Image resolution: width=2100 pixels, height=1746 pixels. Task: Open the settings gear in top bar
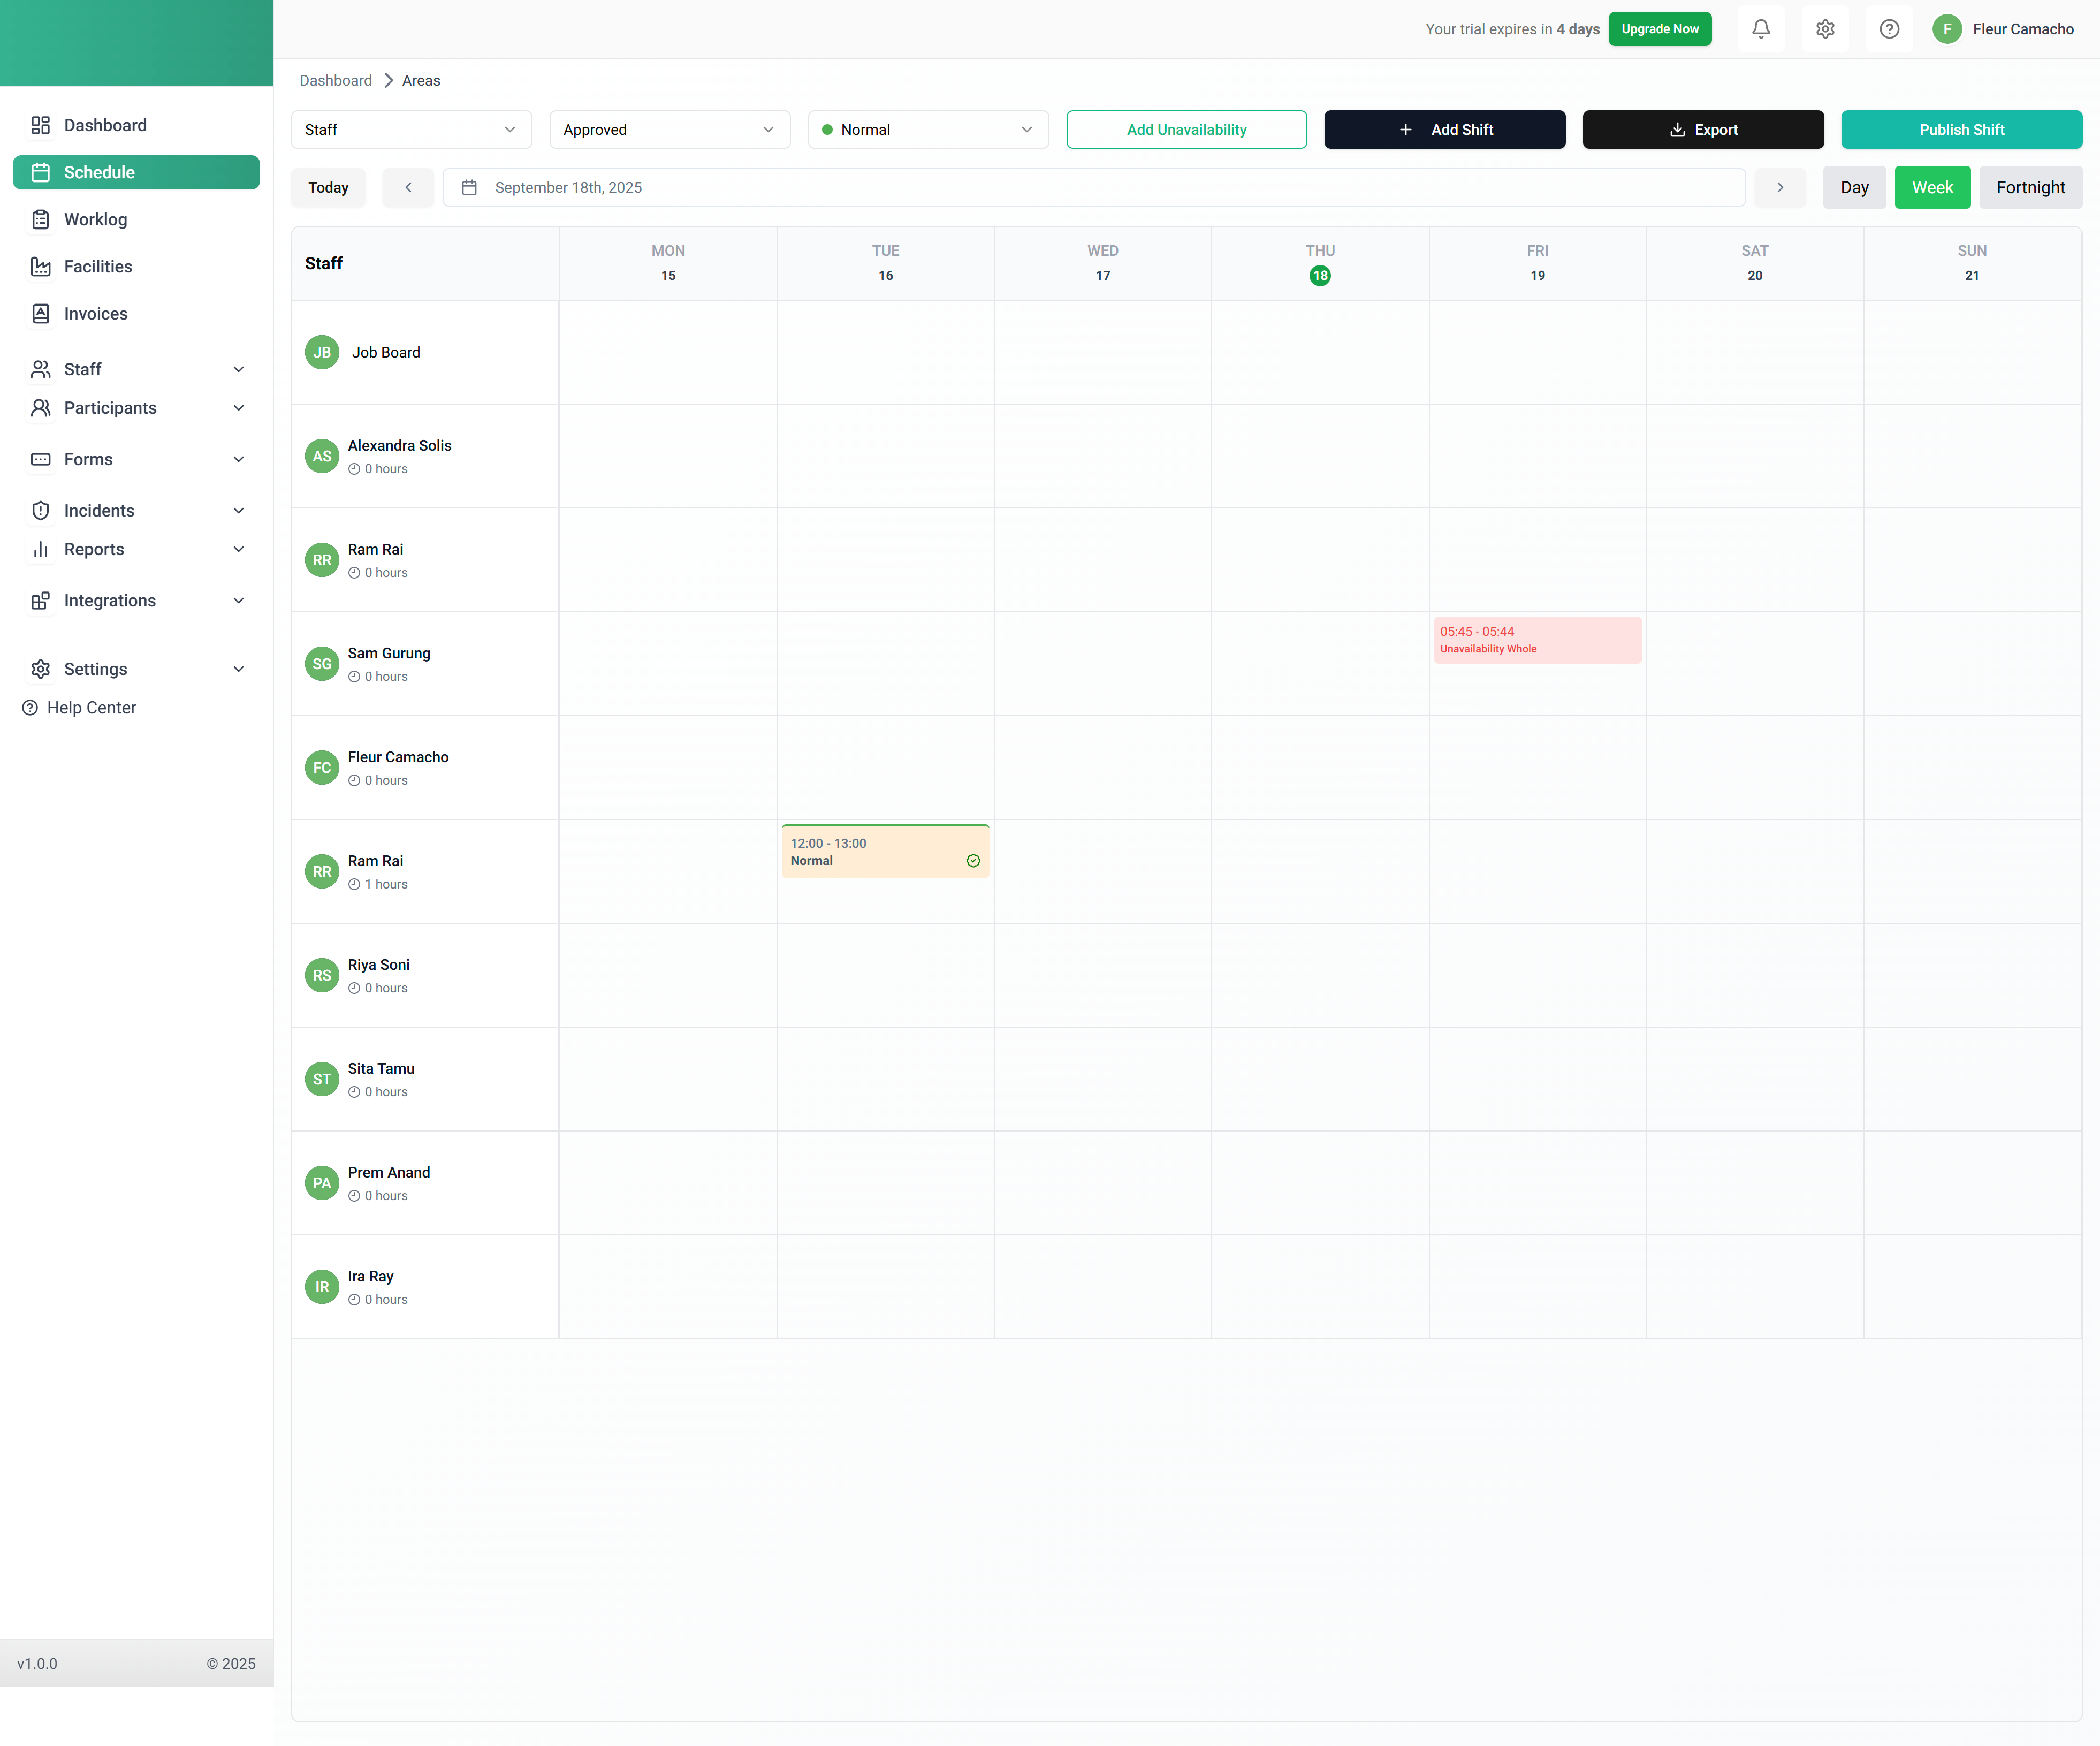point(1825,29)
